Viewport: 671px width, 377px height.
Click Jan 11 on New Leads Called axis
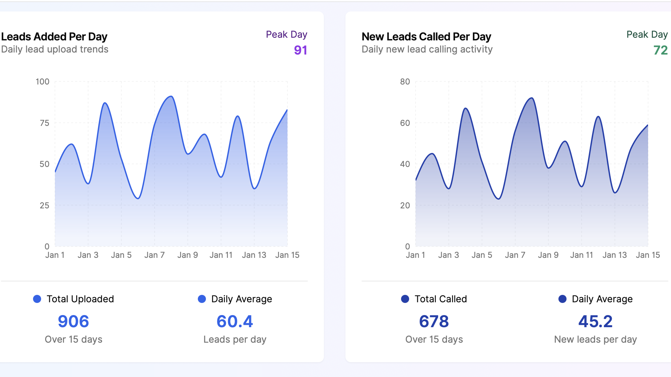click(x=581, y=255)
